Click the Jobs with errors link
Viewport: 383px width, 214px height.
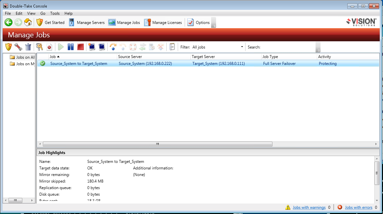[x=358, y=207]
